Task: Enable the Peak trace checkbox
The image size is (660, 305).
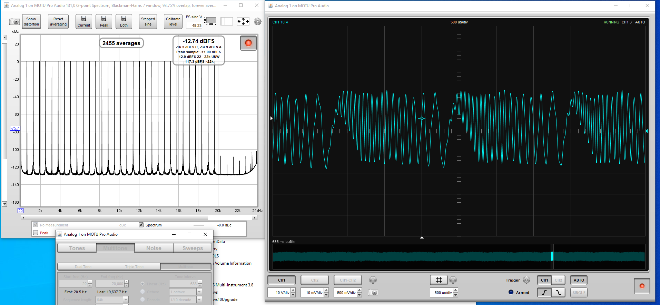Action: [36, 233]
